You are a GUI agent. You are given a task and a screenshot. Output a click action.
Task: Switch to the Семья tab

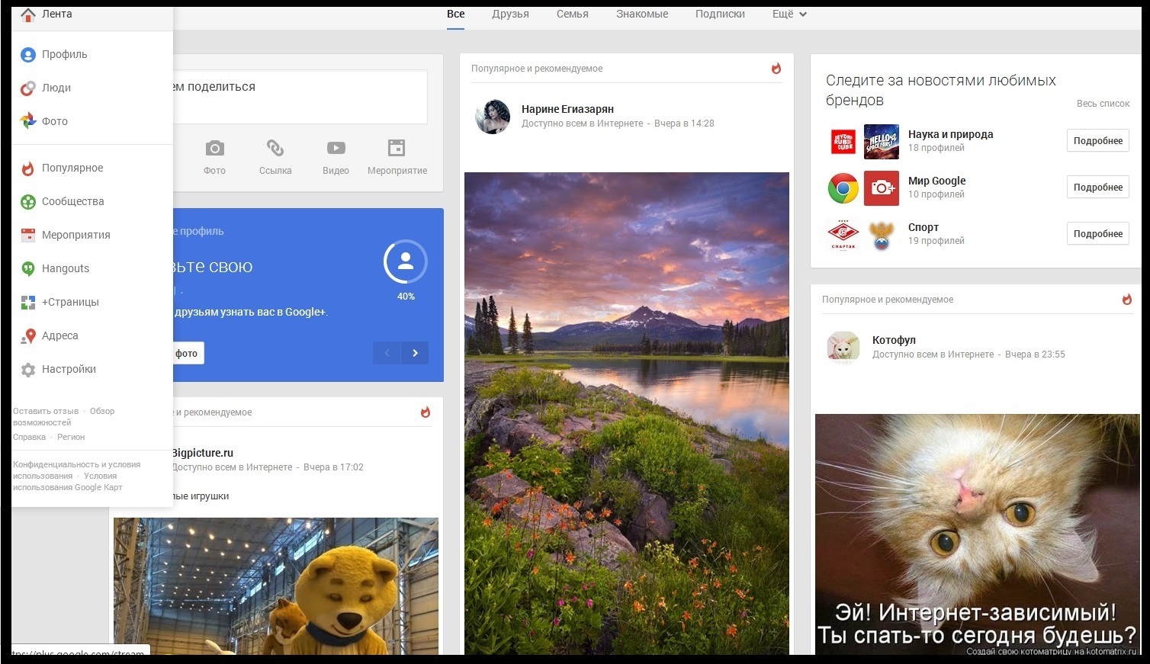coord(573,14)
